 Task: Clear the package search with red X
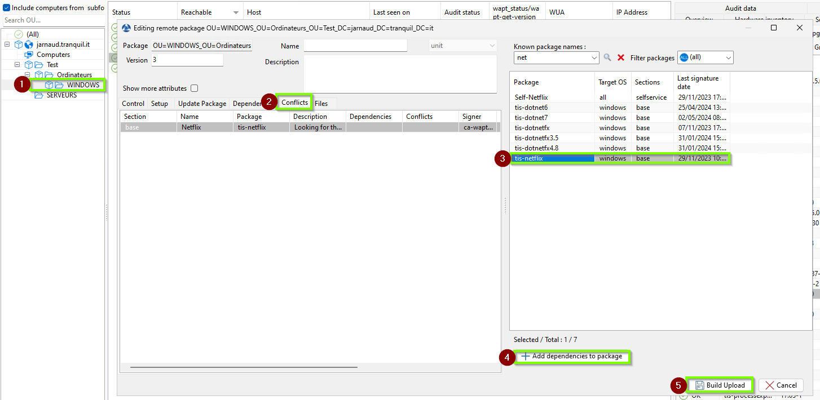[x=621, y=57]
